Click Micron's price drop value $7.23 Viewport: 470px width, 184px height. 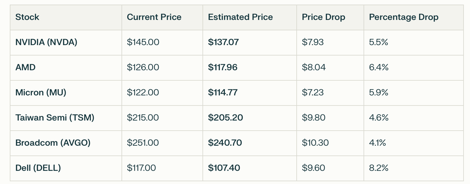[313, 93]
